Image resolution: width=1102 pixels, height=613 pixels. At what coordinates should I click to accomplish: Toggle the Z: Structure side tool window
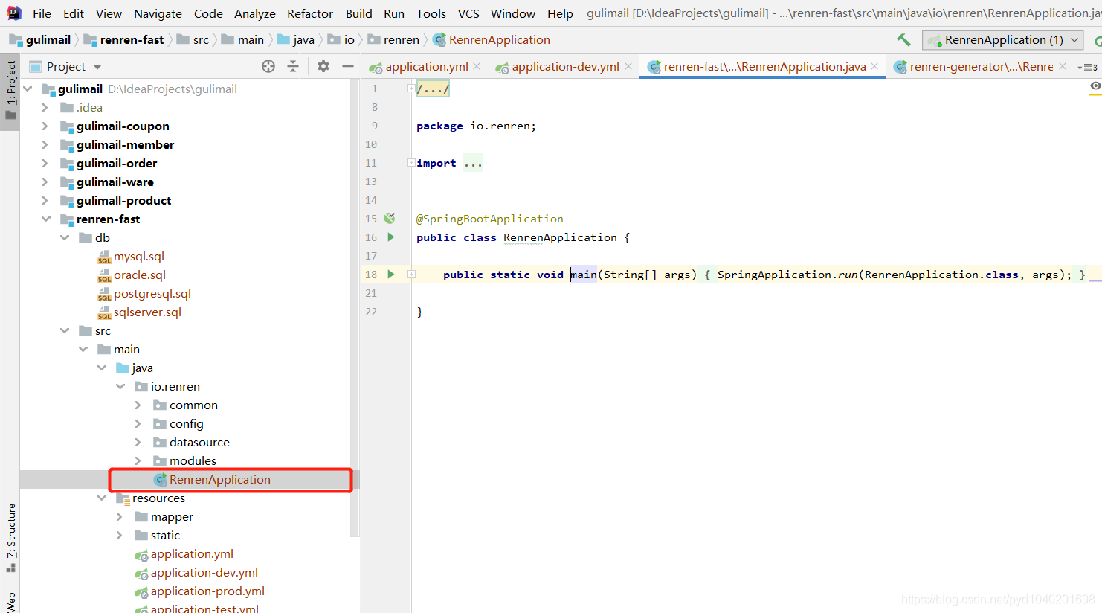click(x=10, y=538)
